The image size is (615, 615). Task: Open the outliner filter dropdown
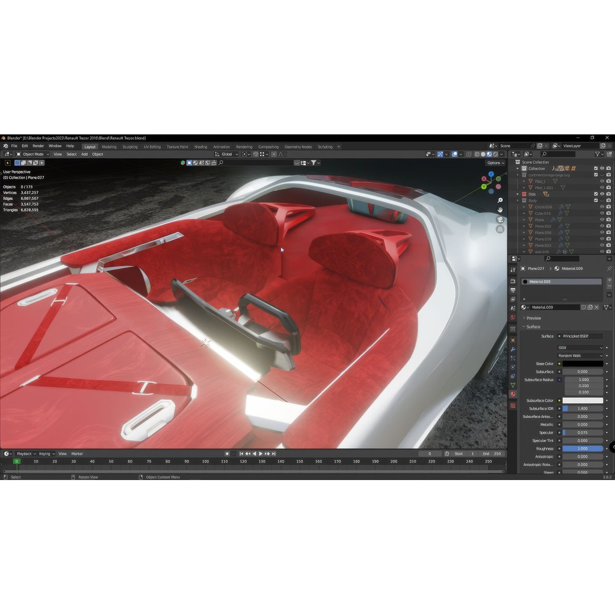(598, 154)
